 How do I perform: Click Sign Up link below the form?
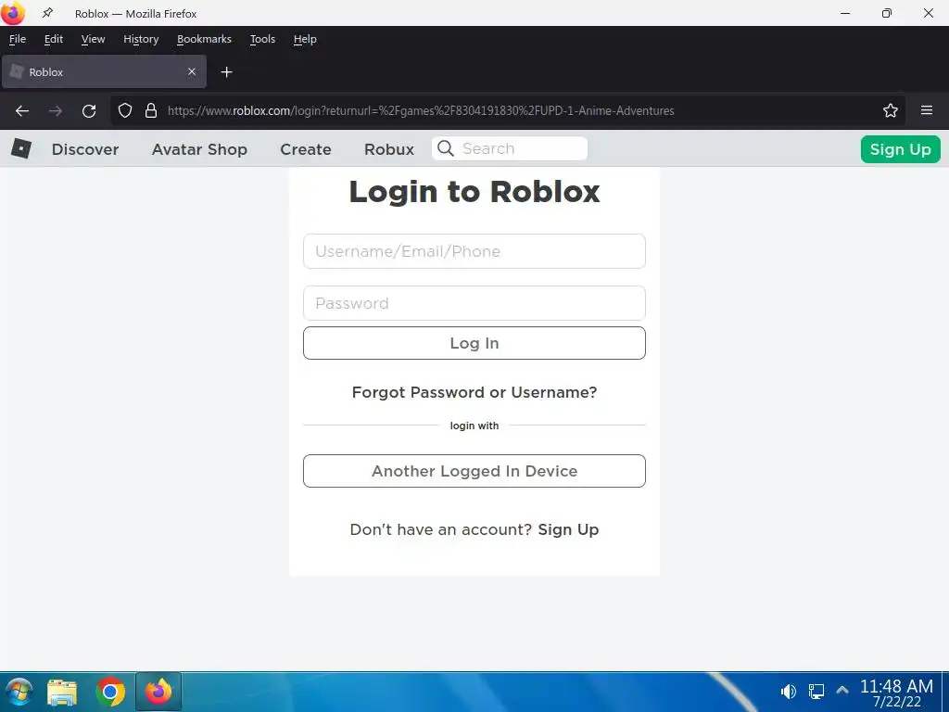[568, 529]
